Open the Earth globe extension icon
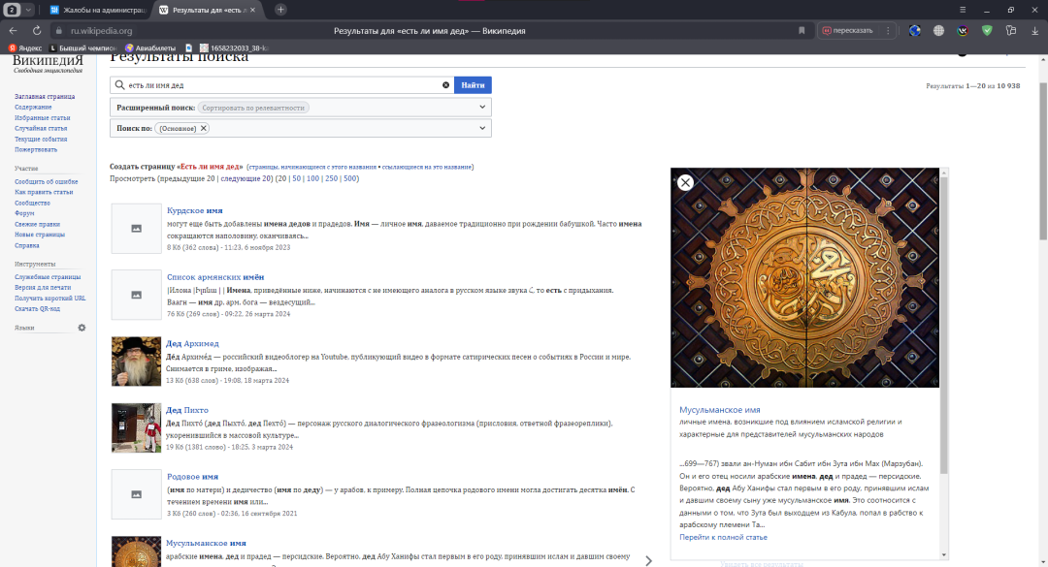This screenshot has height=567, width=1048. [x=914, y=31]
